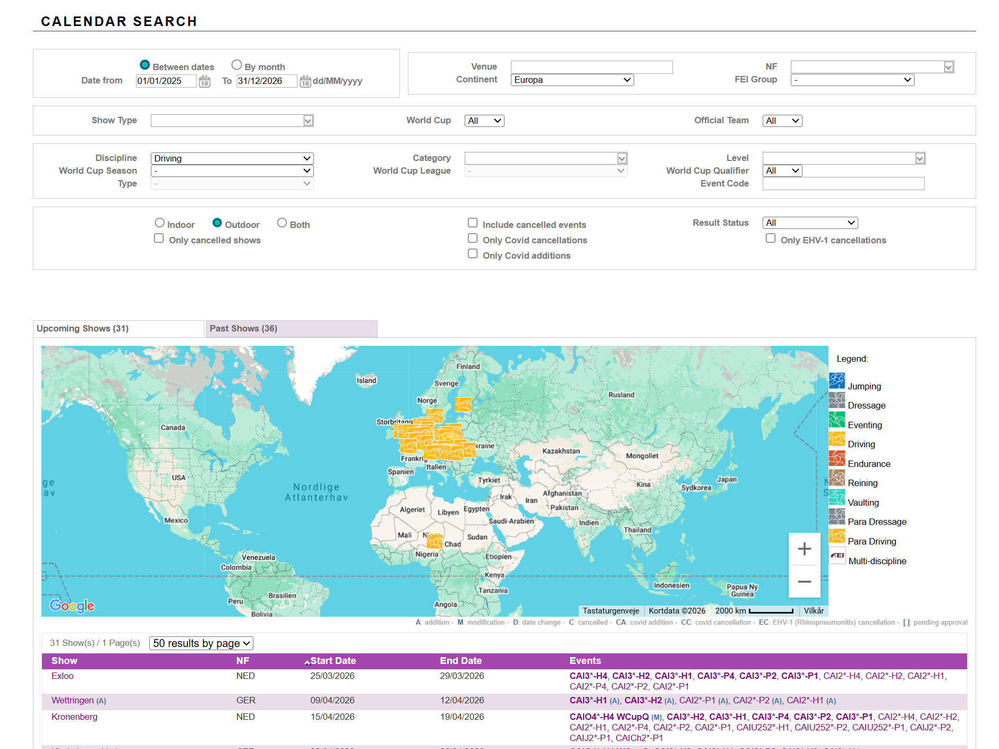Viewport: 999px width, 749px height.
Task: Zoom in on the map
Action: pos(804,549)
